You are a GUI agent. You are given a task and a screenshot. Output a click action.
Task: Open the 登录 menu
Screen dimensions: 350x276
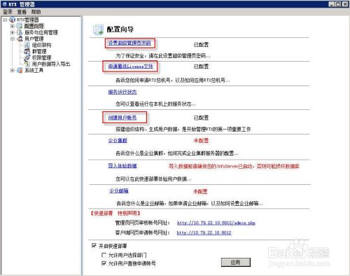[x=8, y=12]
